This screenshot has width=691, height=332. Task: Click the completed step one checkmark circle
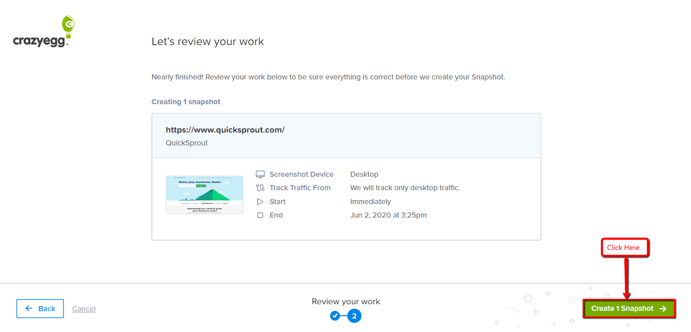(335, 316)
